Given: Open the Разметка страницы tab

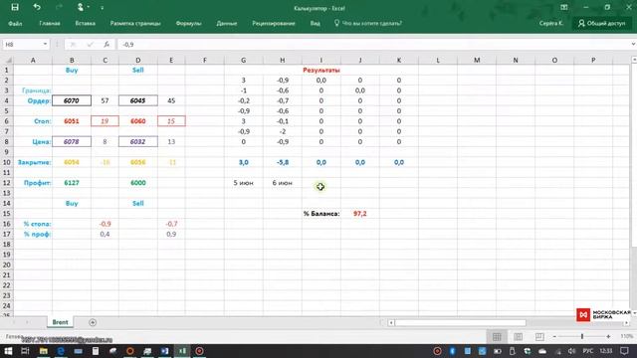Looking at the screenshot, I should coord(135,23).
